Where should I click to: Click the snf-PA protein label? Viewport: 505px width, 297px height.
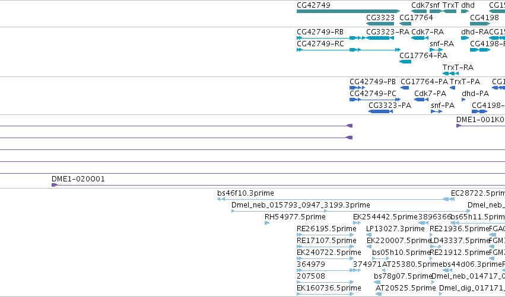443,106
